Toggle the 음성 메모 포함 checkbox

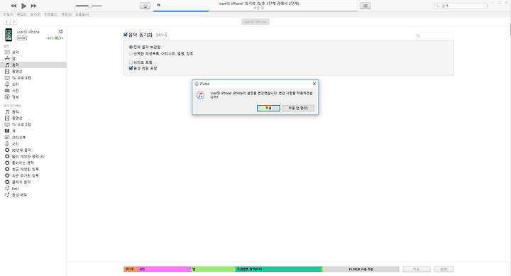point(131,68)
